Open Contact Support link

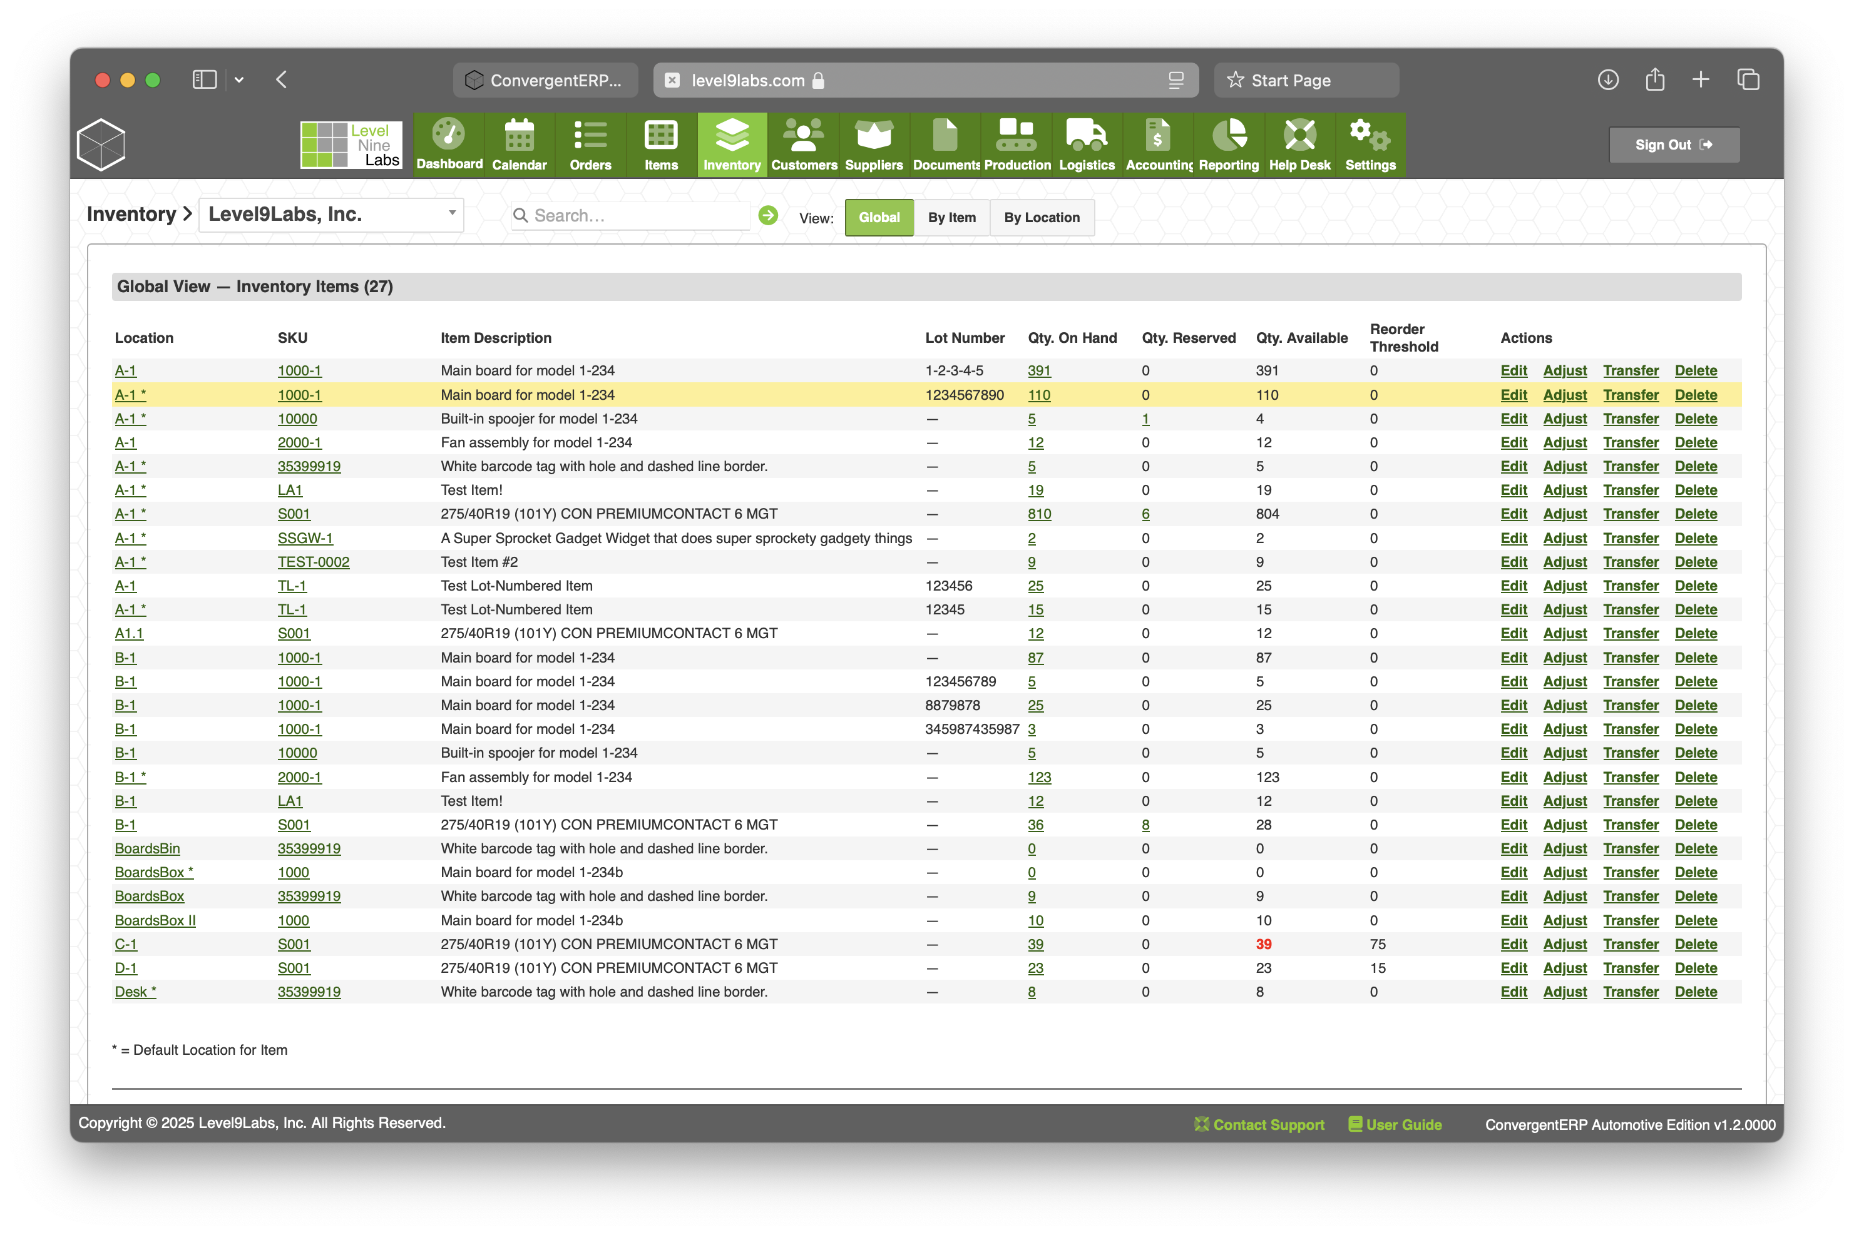(1258, 1125)
